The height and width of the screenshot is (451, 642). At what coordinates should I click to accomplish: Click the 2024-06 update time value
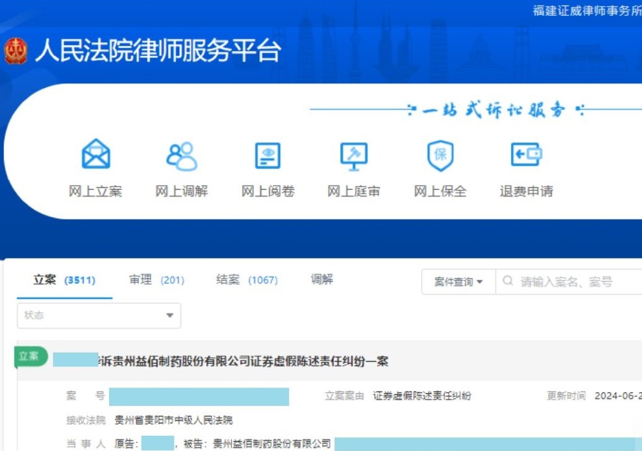[618, 395]
